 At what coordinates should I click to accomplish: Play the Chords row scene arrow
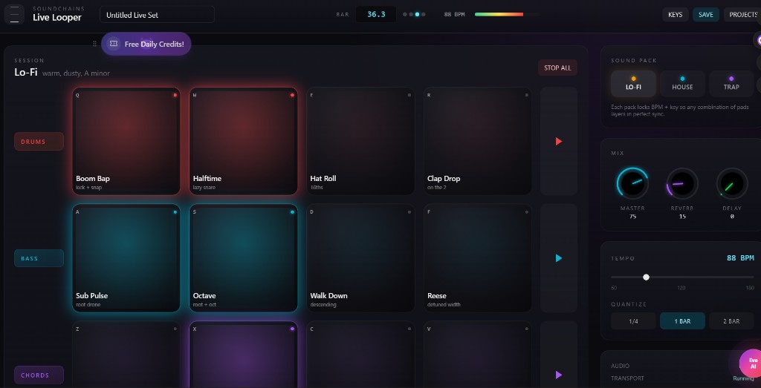point(559,375)
